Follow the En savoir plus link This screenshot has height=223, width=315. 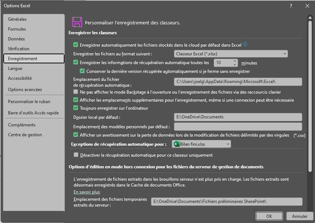click(x=87, y=192)
